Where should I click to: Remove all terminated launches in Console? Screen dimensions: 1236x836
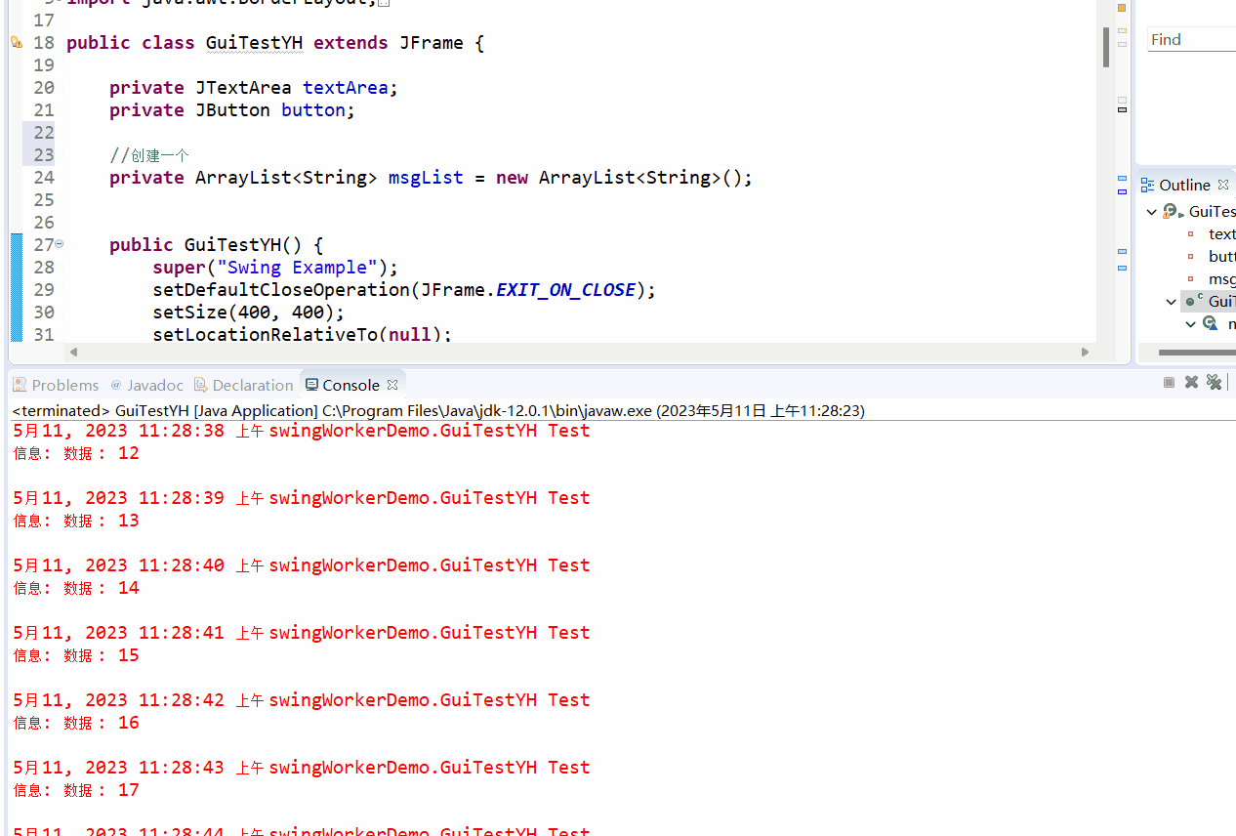pyautogui.click(x=1214, y=381)
